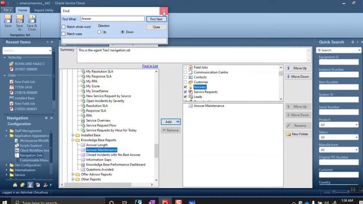The width and height of the screenshot is (363, 204).
Task: Click the upper Move Up button
Action: (x=298, y=68)
